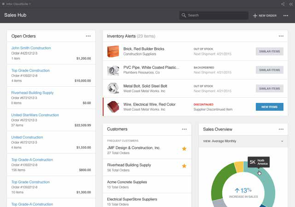Click the share icon in top bar
The image size is (295, 207).
click(283, 4)
